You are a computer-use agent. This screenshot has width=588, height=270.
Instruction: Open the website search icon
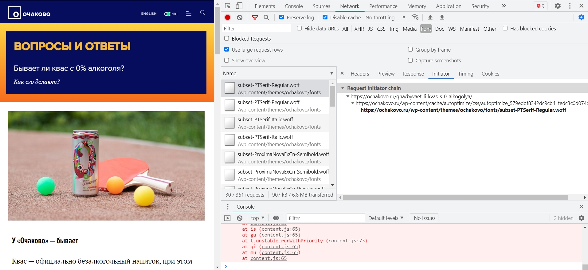click(203, 13)
